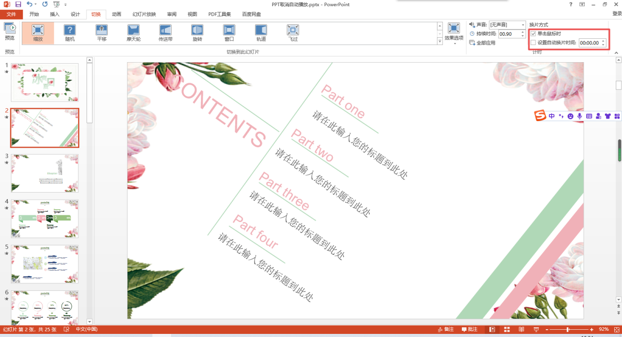Viewport: 622px width, 337px height.
Task: Select the 随机 (Random) transition
Action: [69, 33]
